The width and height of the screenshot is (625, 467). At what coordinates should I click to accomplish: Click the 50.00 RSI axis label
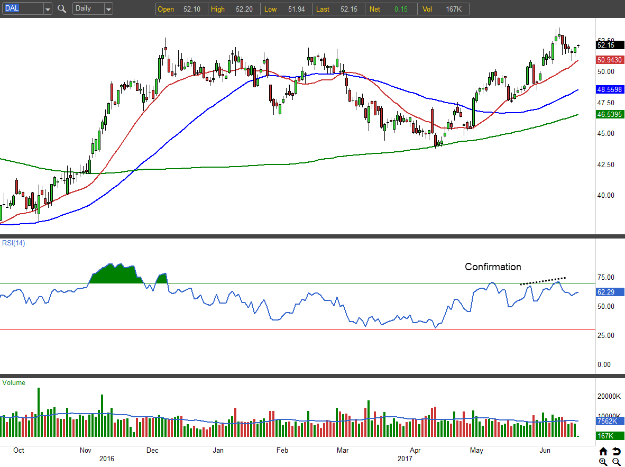[x=606, y=306]
